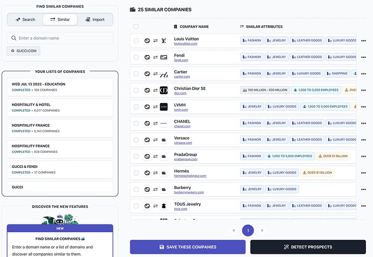Check the Hermès row checkbox
This screenshot has width=373, height=257.
(x=136, y=173)
